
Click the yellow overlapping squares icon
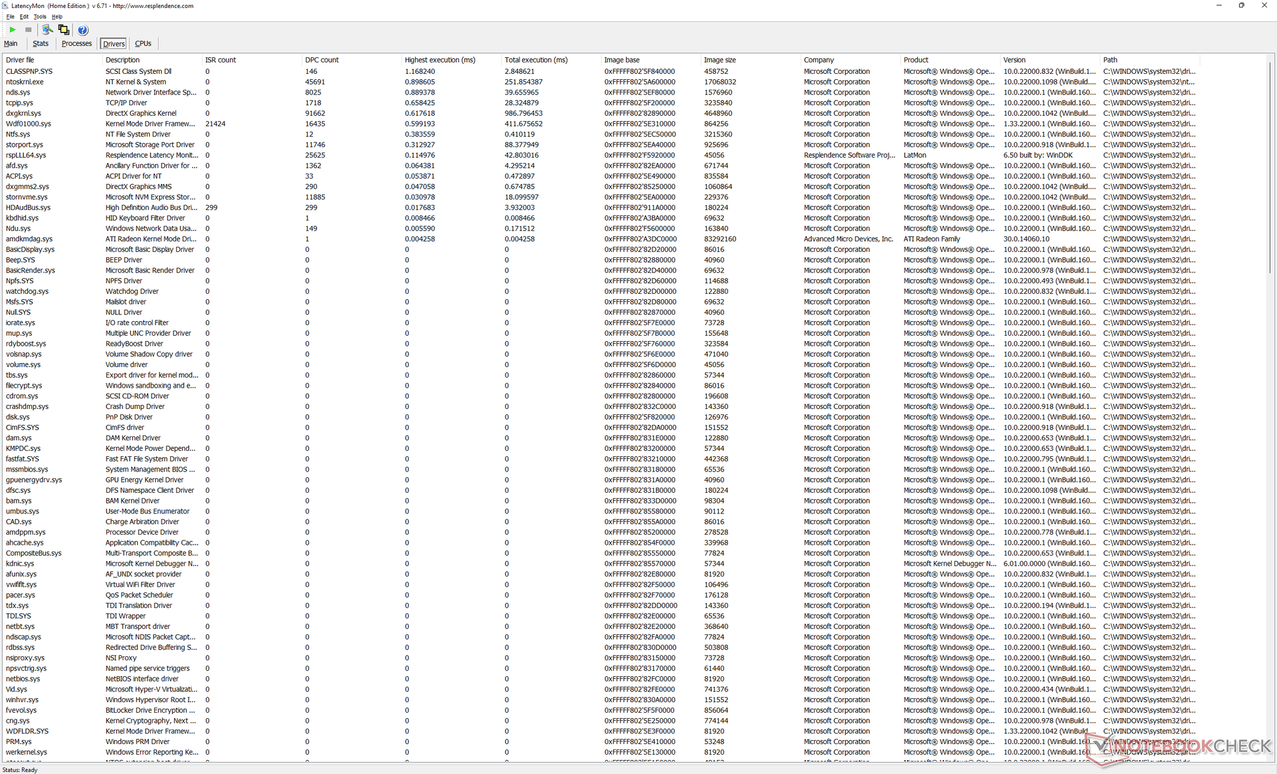point(64,30)
